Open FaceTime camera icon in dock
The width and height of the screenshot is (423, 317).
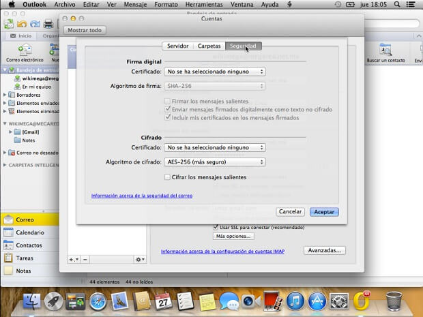(250, 301)
